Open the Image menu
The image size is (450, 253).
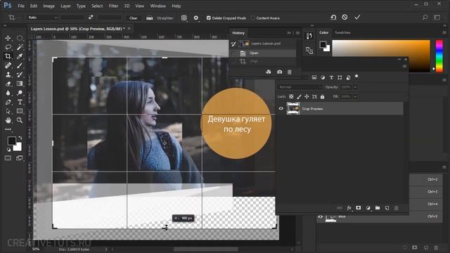pos(49,6)
